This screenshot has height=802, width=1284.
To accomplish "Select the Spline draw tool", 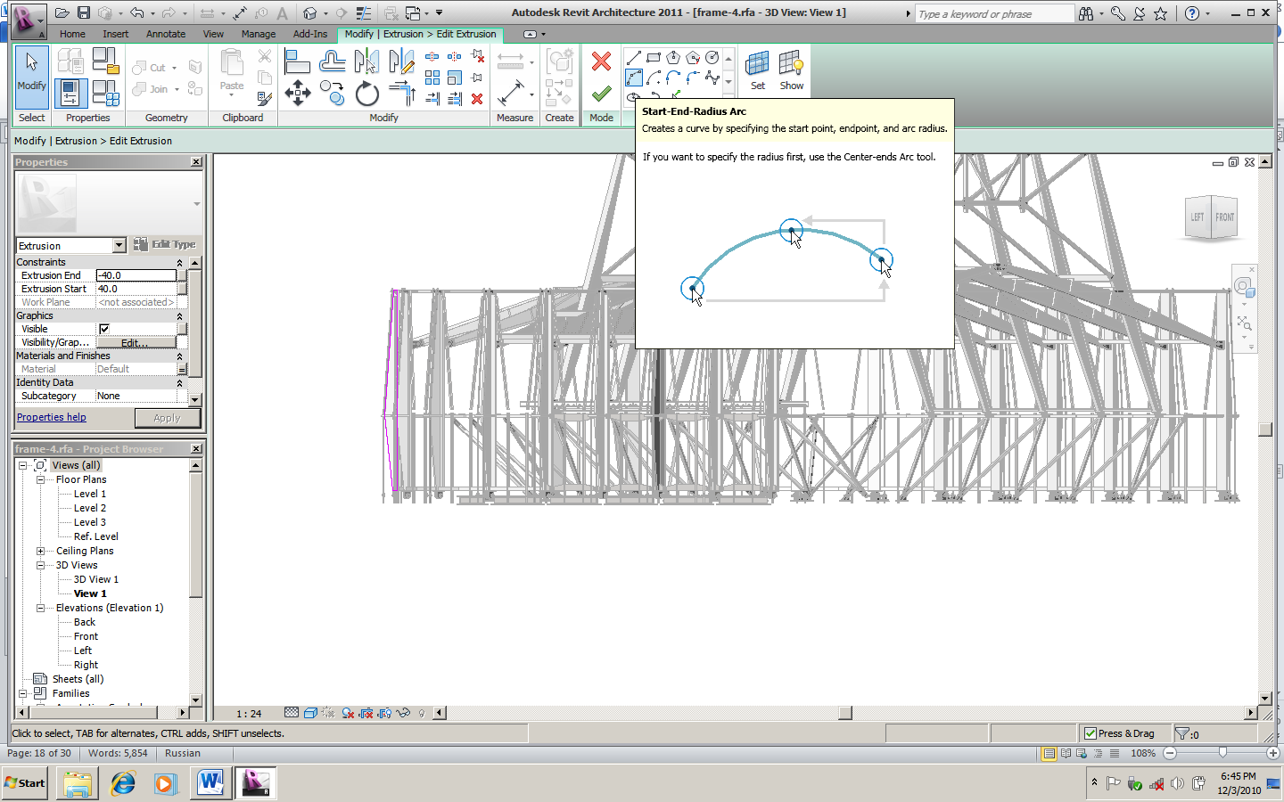I will click(712, 78).
